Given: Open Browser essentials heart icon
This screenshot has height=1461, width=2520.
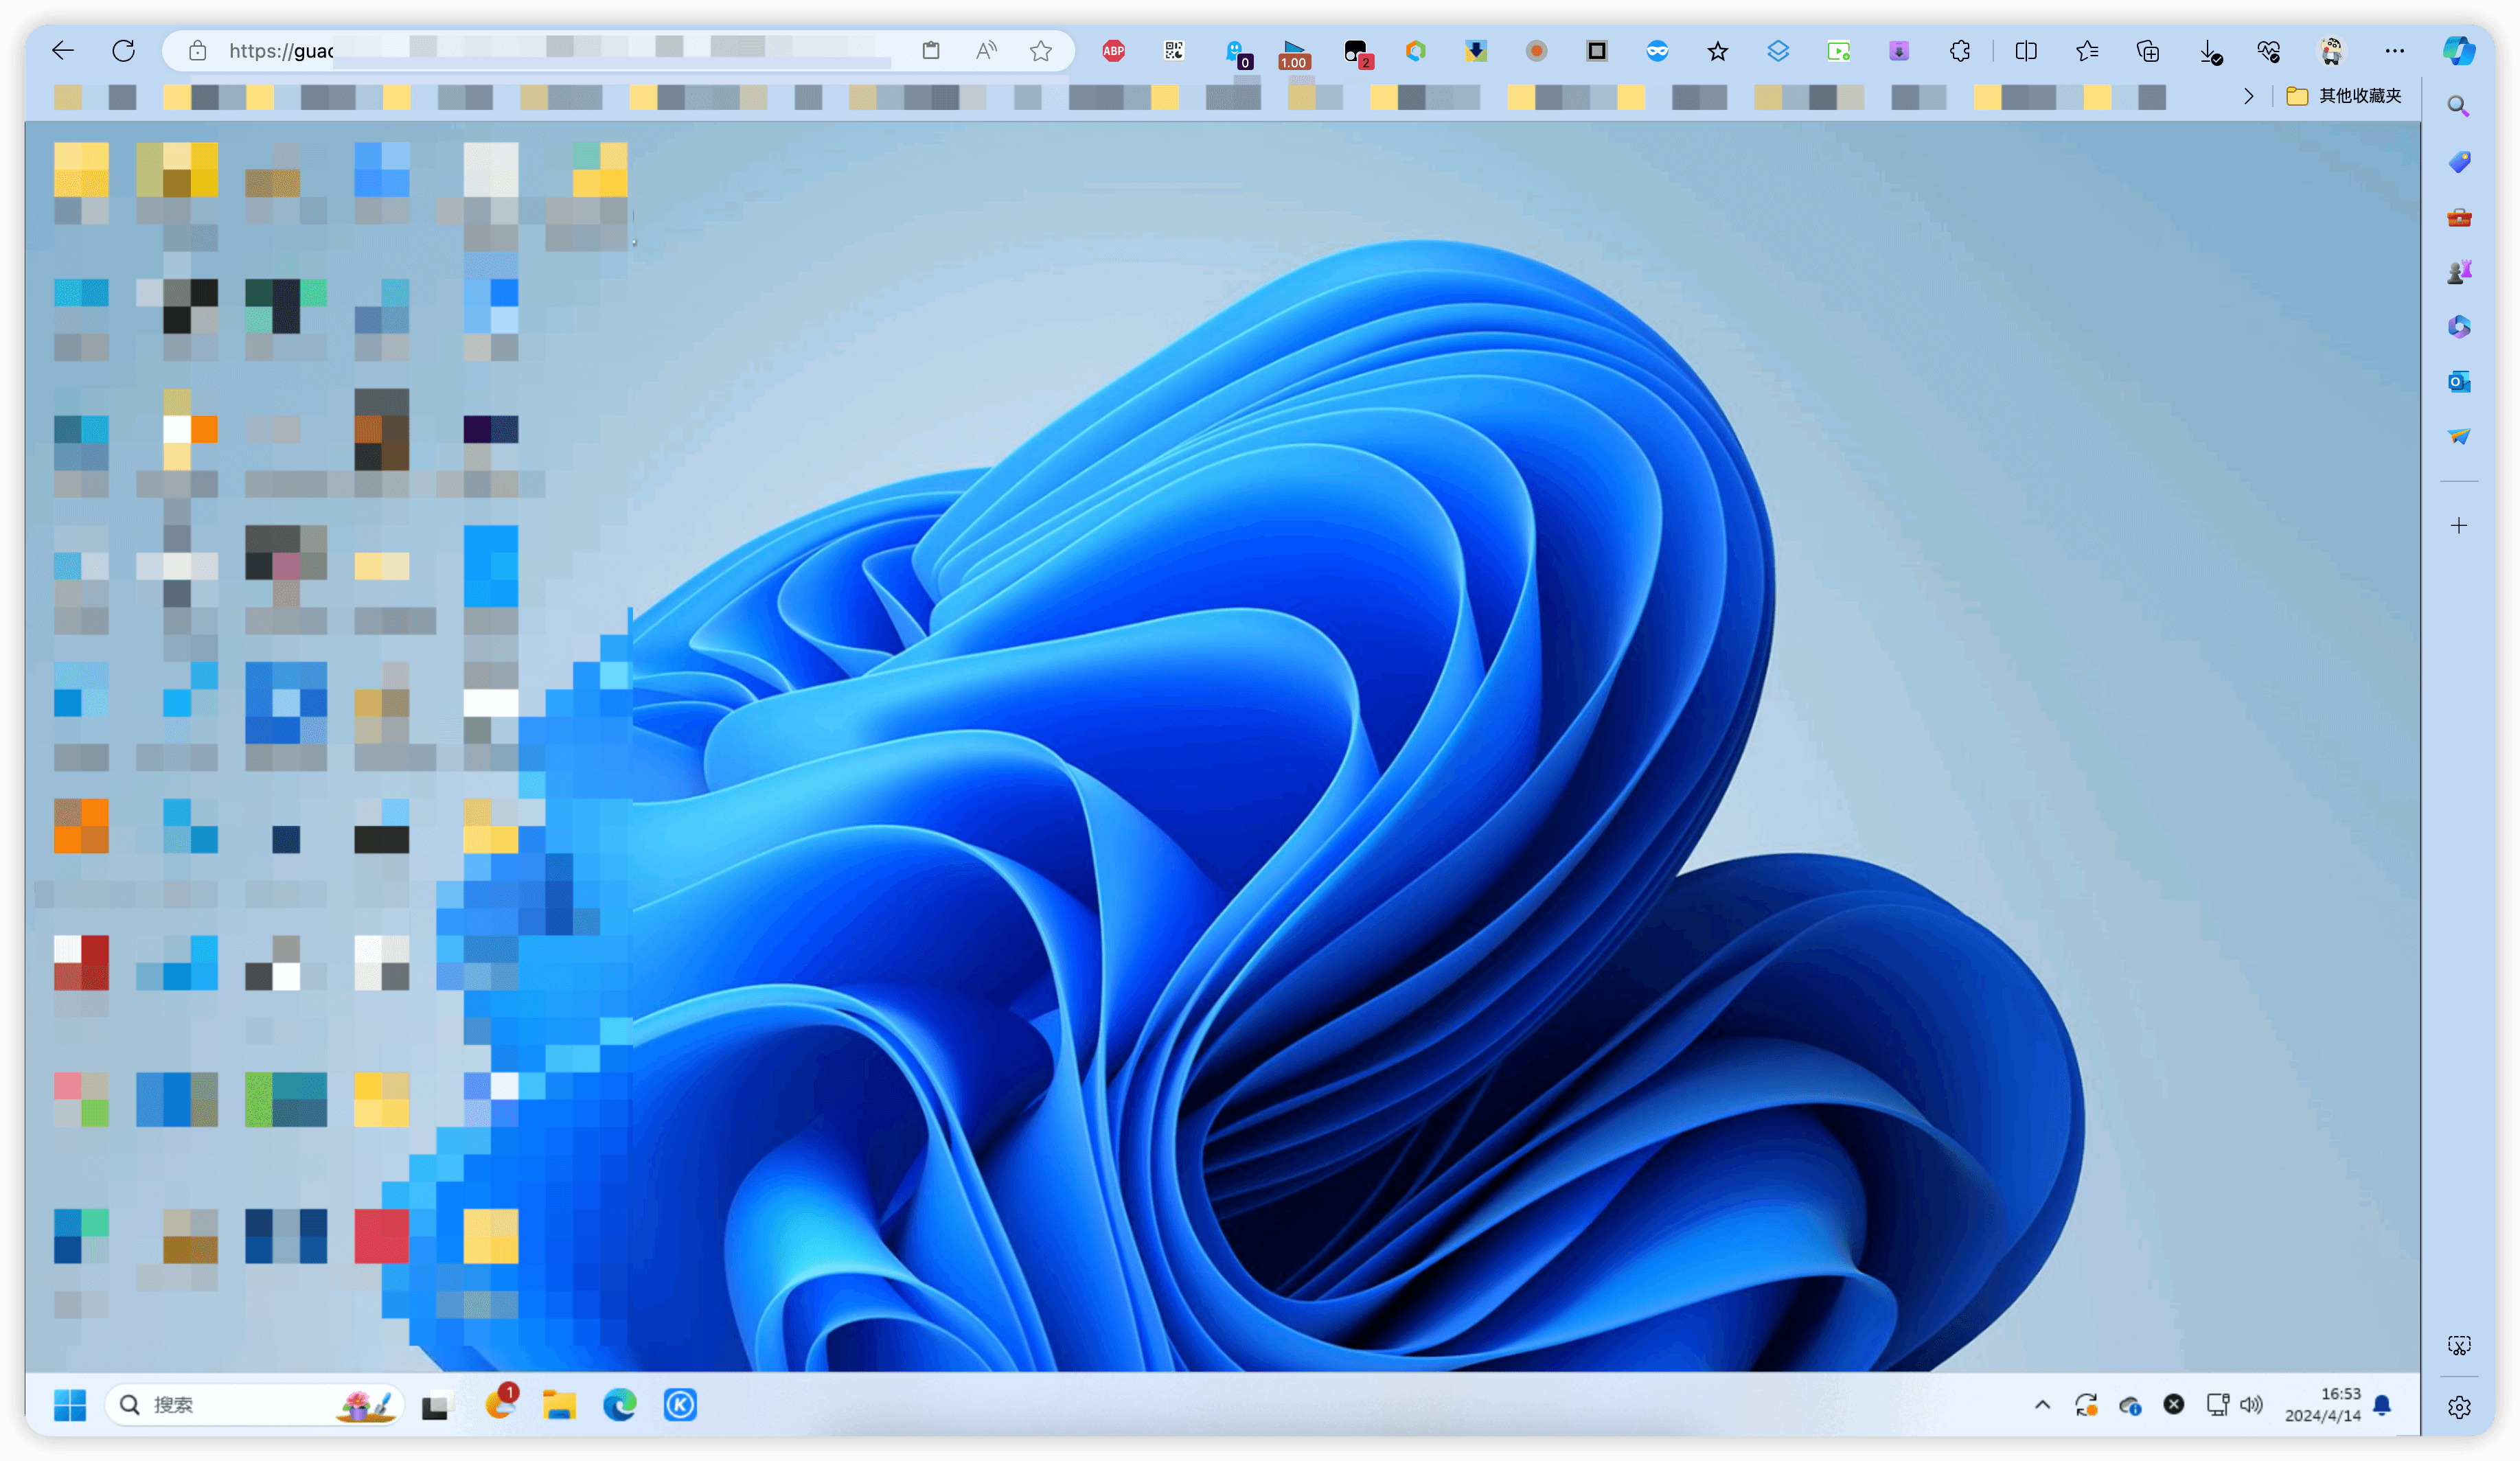Looking at the screenshot, I should [2269, 50].
